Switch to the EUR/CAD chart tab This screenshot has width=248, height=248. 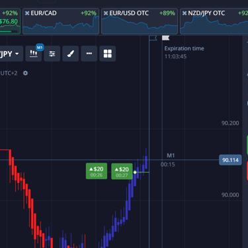pyautogui.click(x=61, y=21)
